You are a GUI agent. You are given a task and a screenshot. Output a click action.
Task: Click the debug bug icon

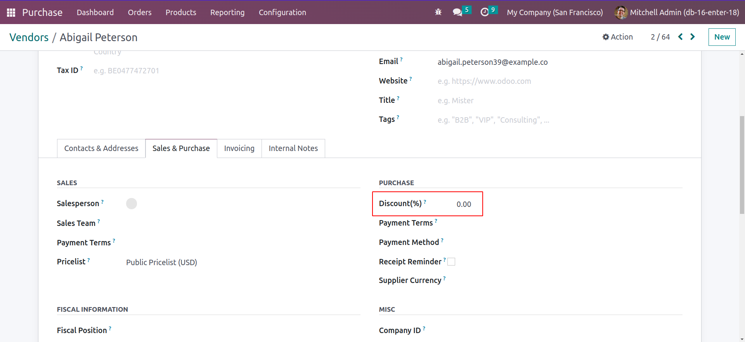point(438,12)
